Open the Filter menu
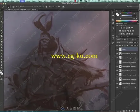 tap(52, 1)
